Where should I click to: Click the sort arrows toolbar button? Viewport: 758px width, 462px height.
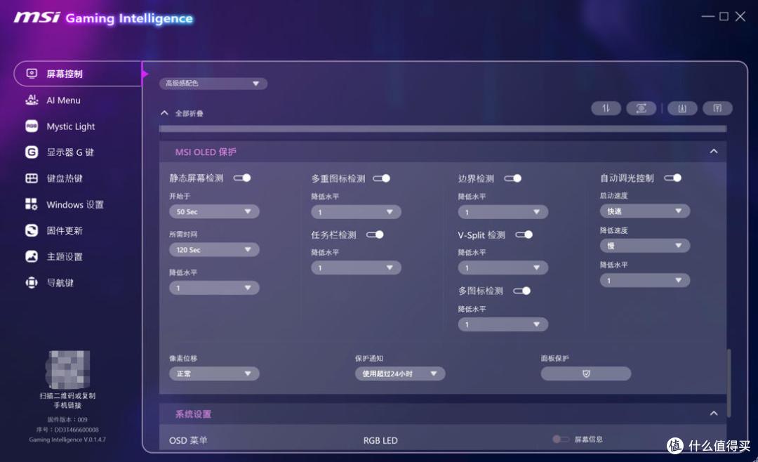point(606,108)
